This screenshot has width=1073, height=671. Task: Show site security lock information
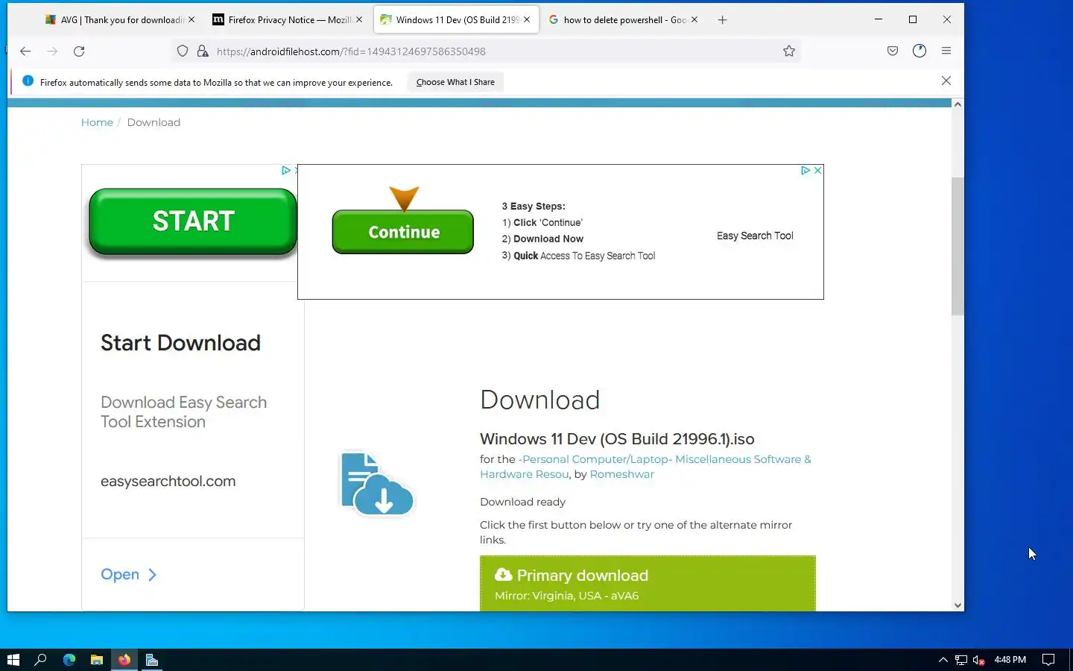click(x=203, y=51)
